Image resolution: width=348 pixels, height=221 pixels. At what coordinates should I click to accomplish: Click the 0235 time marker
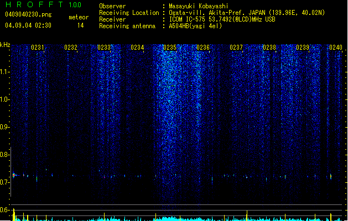pyautogui.click(x=169, y=48)
